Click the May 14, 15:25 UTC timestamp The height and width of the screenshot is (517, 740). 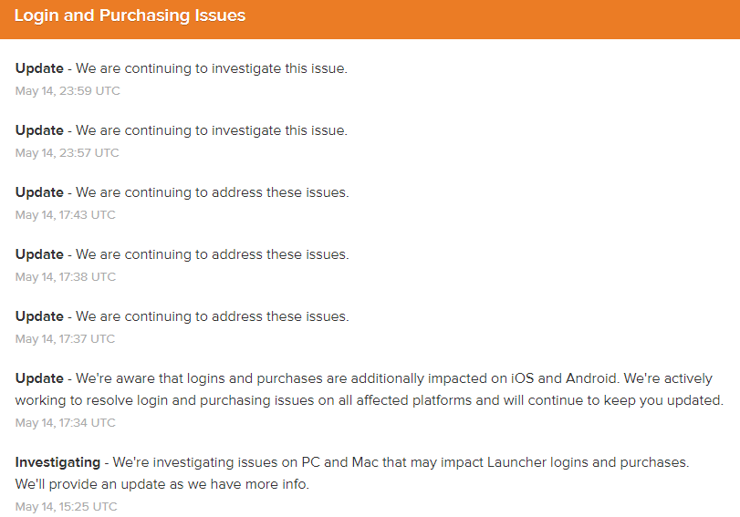pyautogui.click(x=66, y=507)
